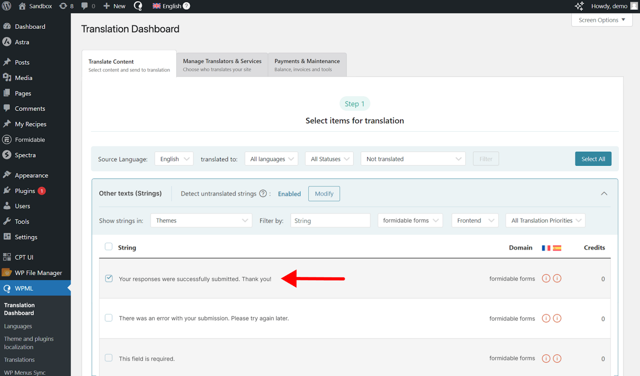This screenshot has height=376, width=640.
Task: Click help icon next to Detect untranslated strings
Action: coord(263,193)
